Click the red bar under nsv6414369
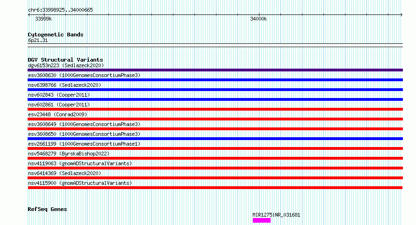Viewport: 416px width, 225px height. click(x=215, y=178)
